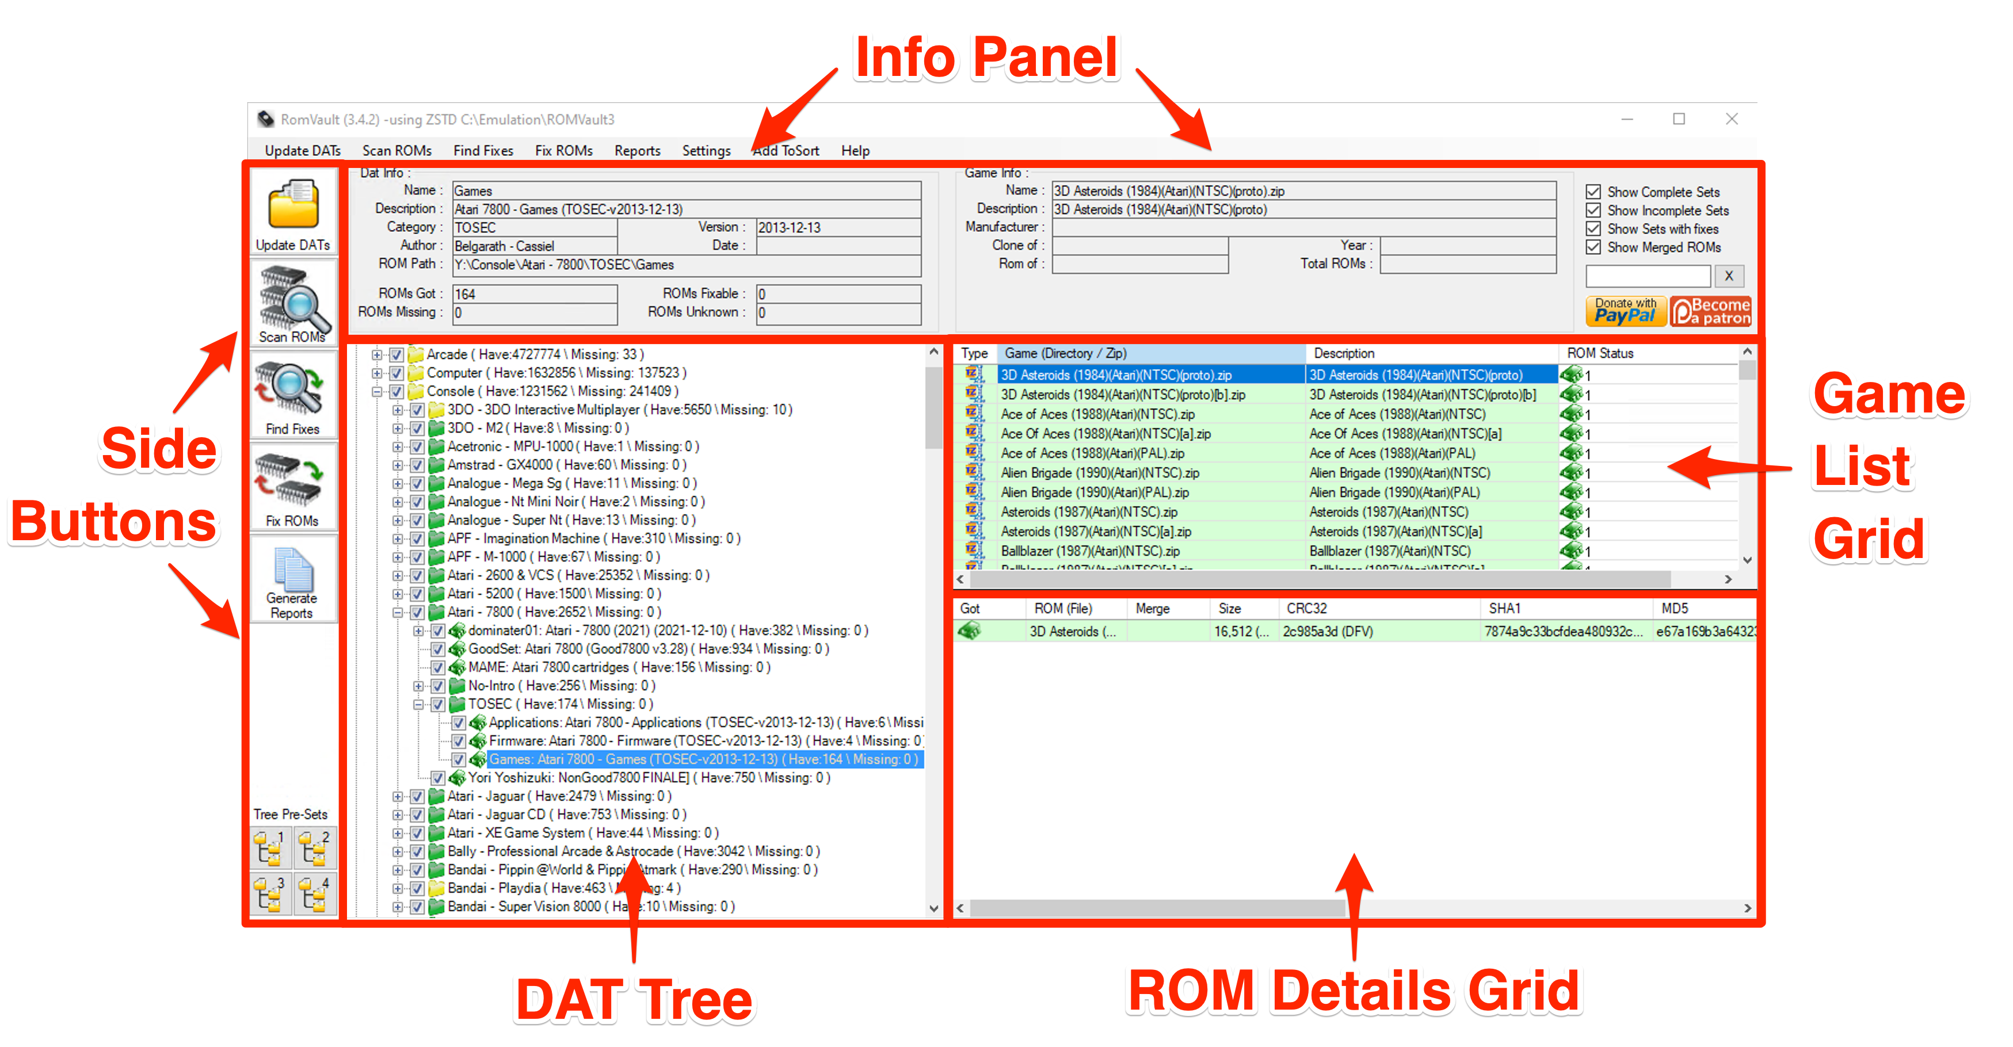
Task: Click the Fix ROMs side icon
Action: 289,480
